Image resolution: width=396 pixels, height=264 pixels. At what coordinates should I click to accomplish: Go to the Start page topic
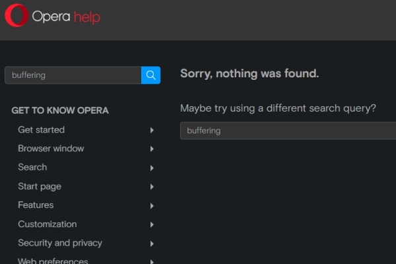pyautogui.click(x=40, y=187)
